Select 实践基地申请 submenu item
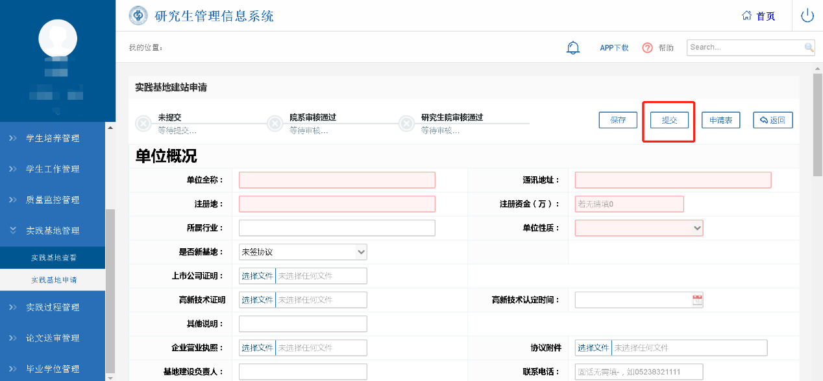Viewport: 823px width, 381px height. pyautogui.click(x=54, y=280)
